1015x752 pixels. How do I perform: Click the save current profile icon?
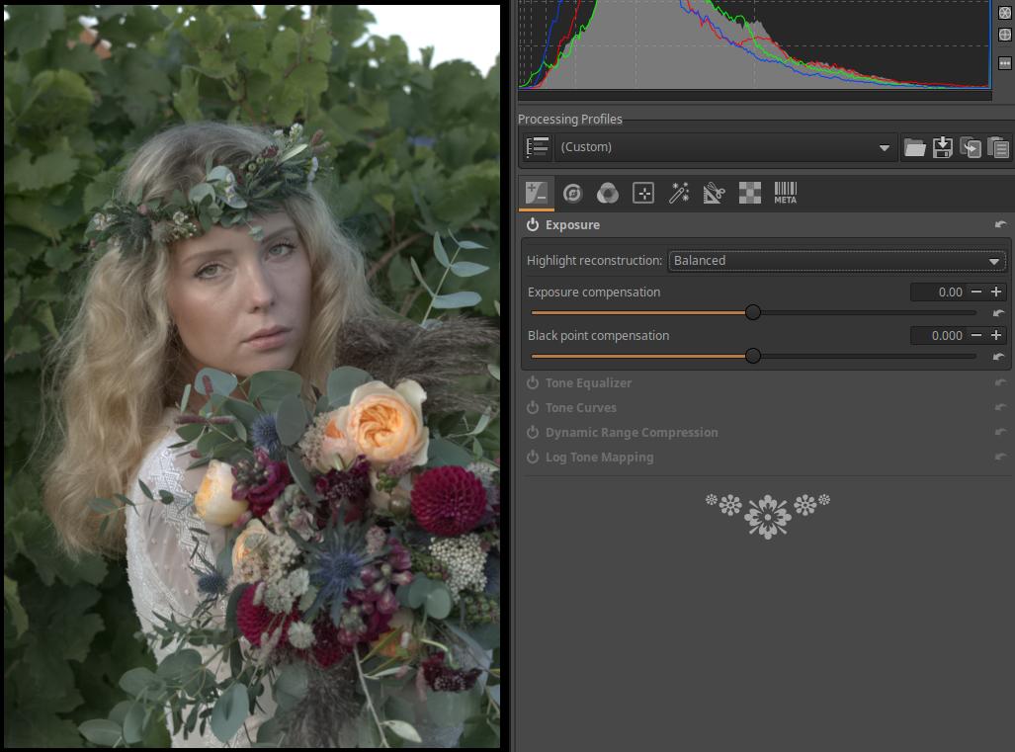pyautogui.click(x=943, y=148)
